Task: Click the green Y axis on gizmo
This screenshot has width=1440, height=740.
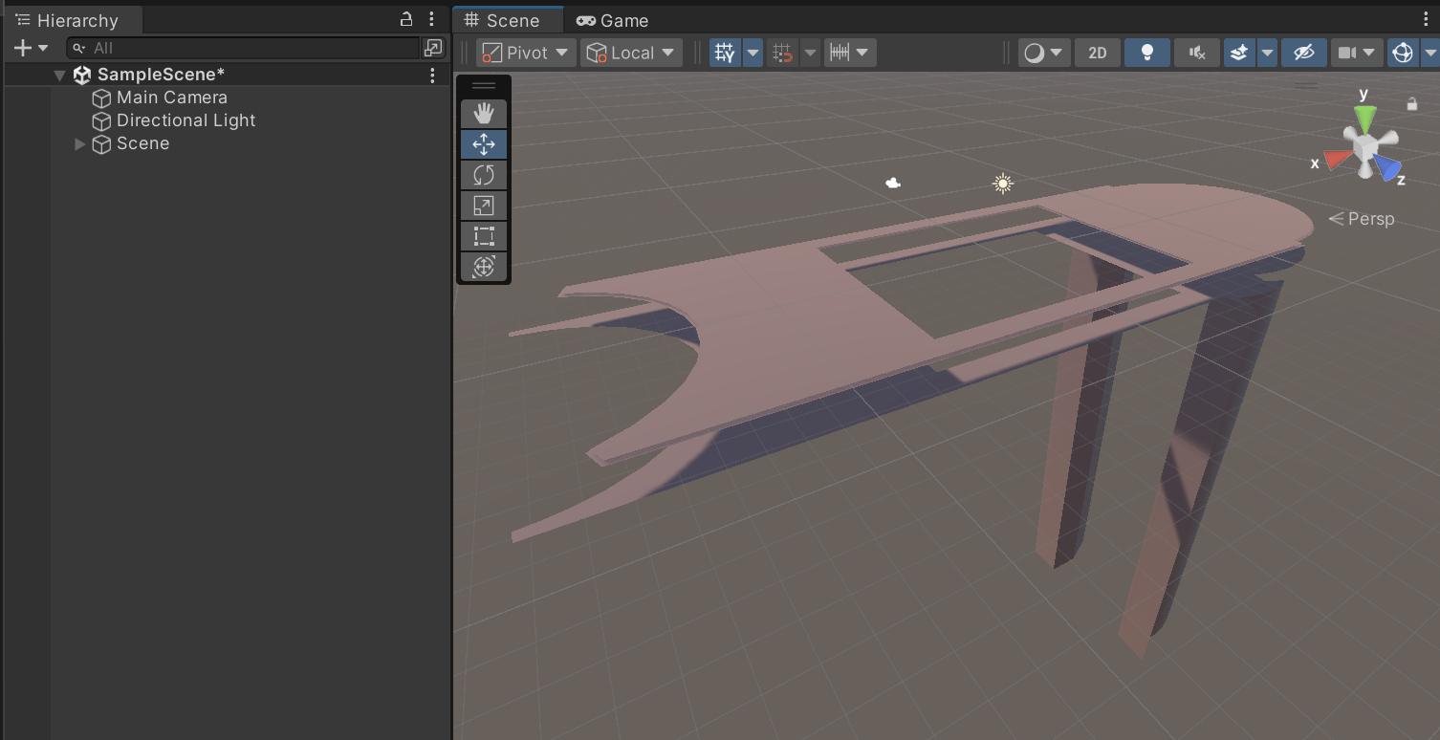Action: tap(1365, 118)
